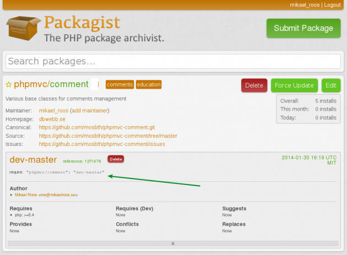
Task: Open maintainer mikael_roos profile link
Action: click(53, 111)
